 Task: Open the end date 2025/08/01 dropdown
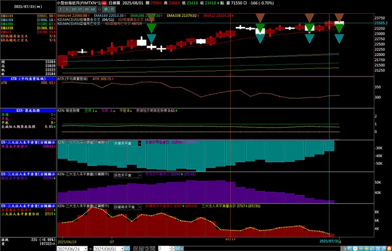coord(122,249)
